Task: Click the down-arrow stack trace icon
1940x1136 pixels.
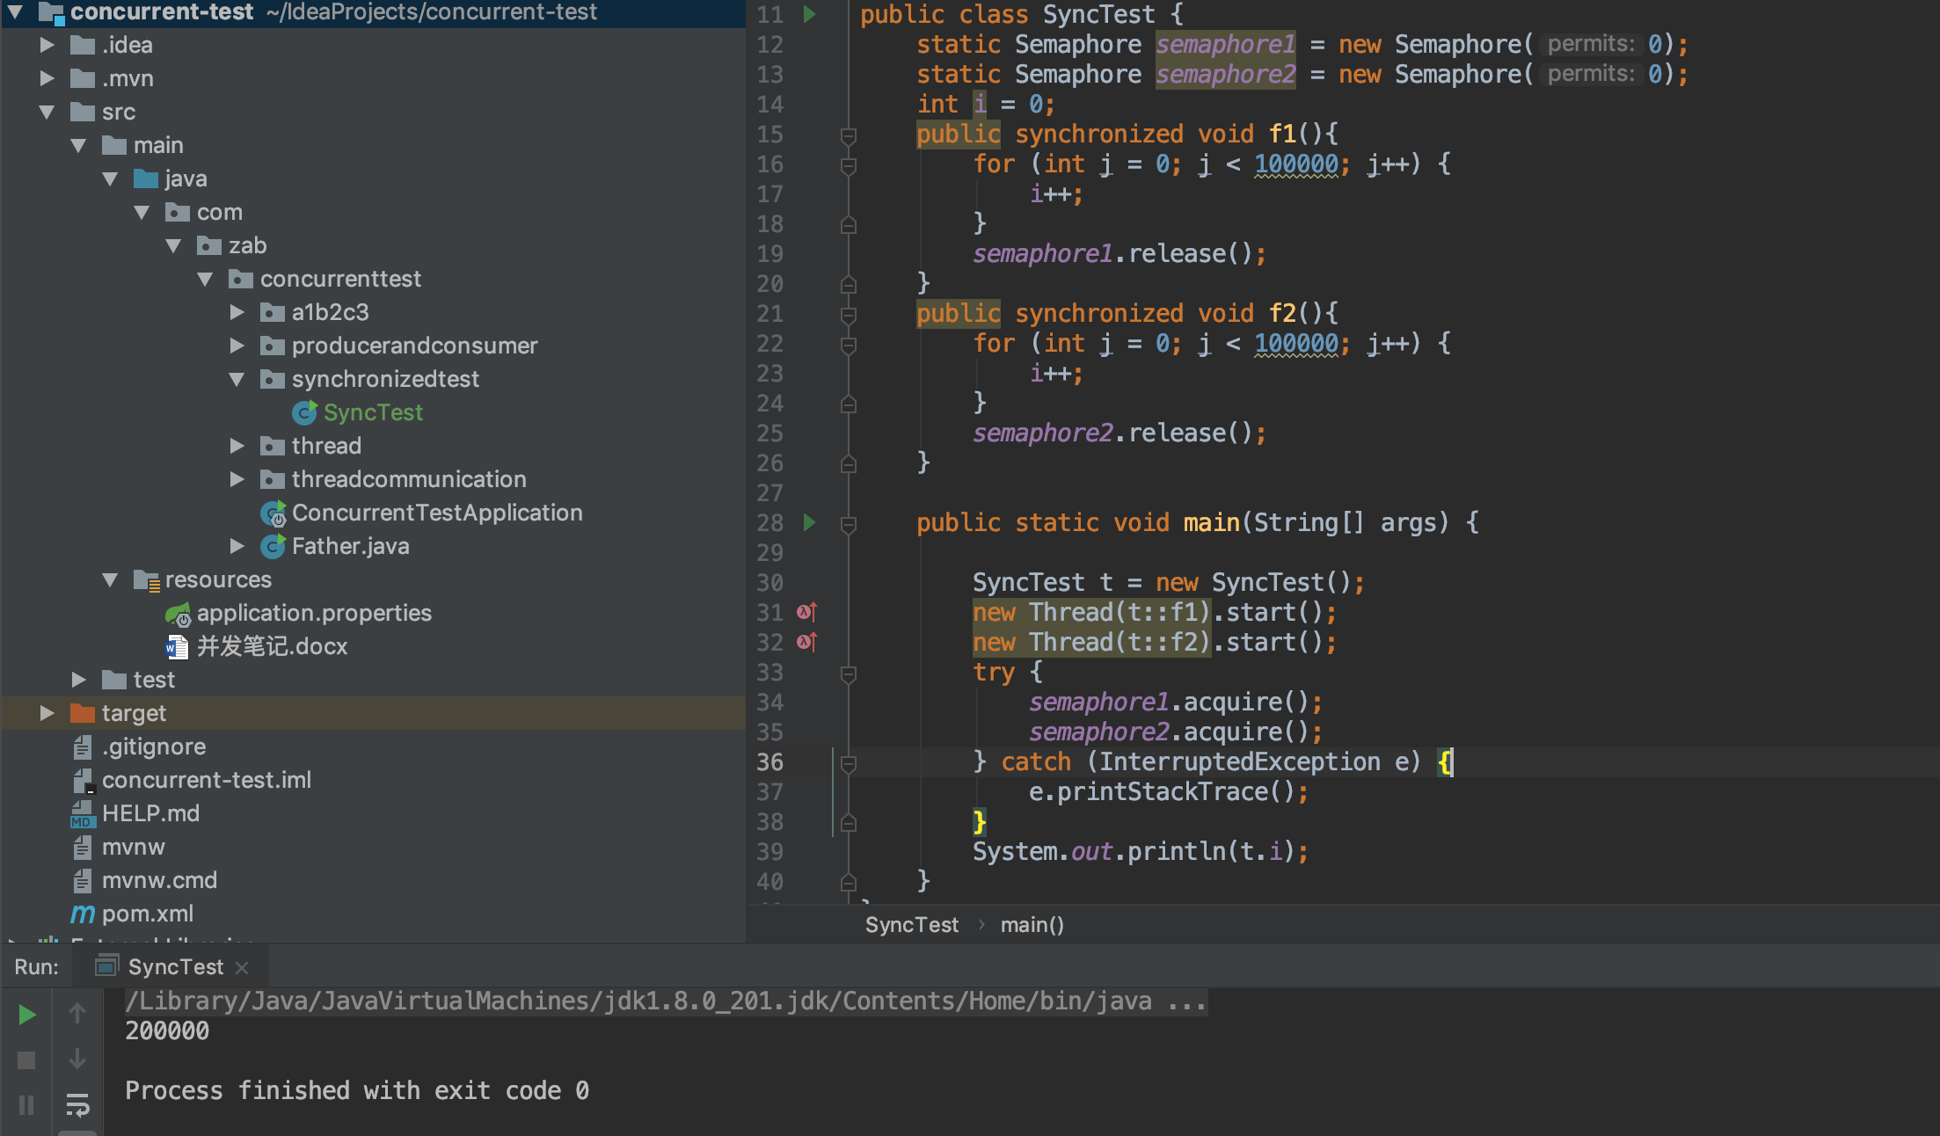Action: [77, 1060]
